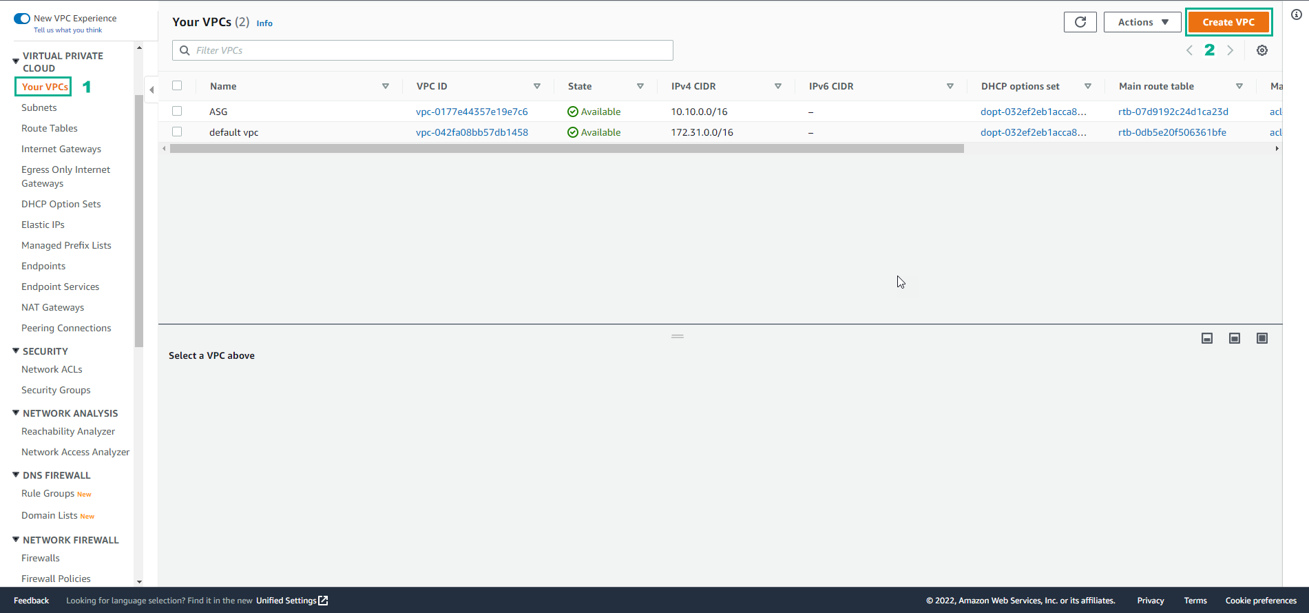
Task: Open route table rtb-0db5e20f506361bfe link
Action: click(1172, 132)
